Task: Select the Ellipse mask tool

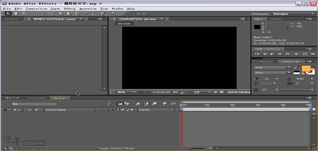Action: 61,14
